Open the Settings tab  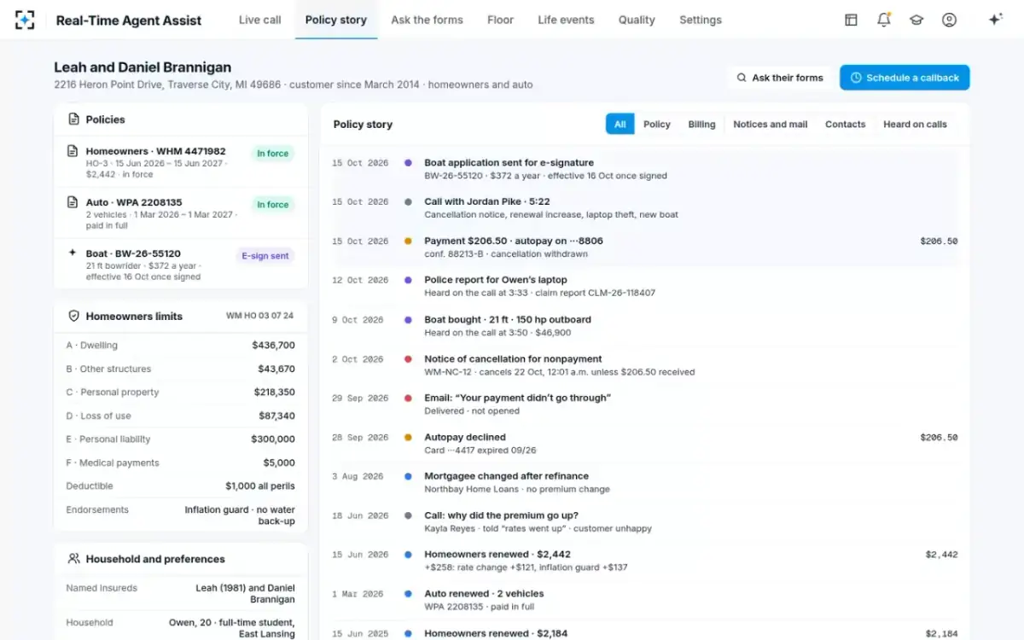click(701, 20)
